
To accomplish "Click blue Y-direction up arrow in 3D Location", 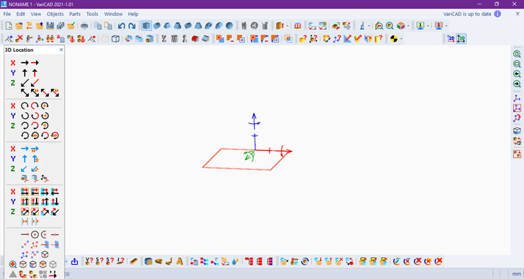I will (x=25, y=159).
